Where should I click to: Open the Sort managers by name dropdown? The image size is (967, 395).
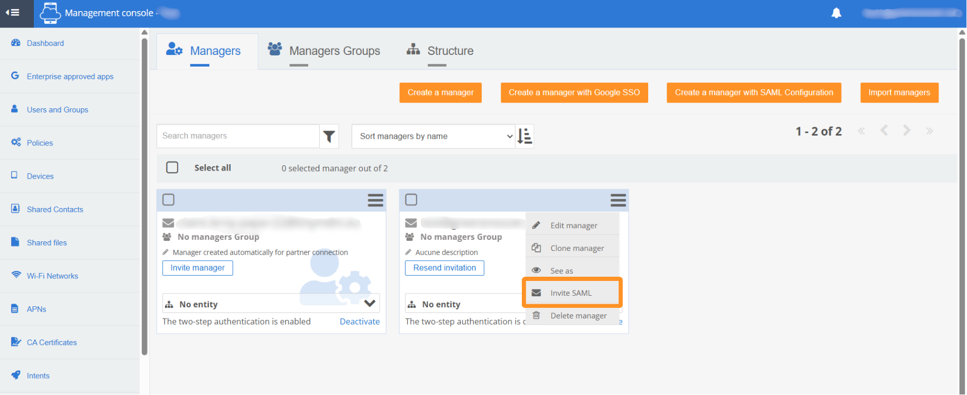click(x=433, y=136)
